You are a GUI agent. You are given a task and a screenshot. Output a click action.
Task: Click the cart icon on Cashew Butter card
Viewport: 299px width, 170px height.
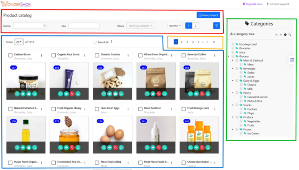coord(34,94)
